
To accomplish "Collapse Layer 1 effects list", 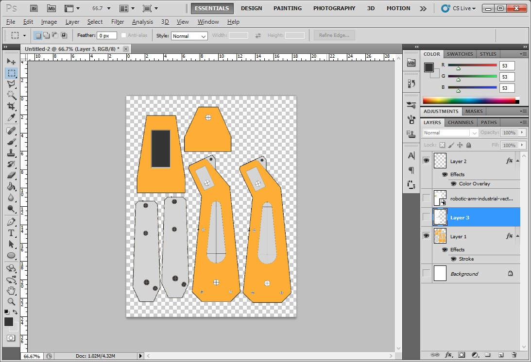I will click(x=518, y=236).
